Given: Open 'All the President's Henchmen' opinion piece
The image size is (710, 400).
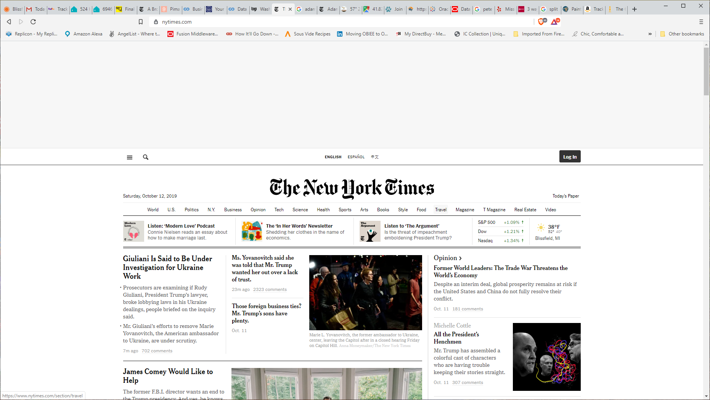Looking at the screenshot, I should point(456,338).
